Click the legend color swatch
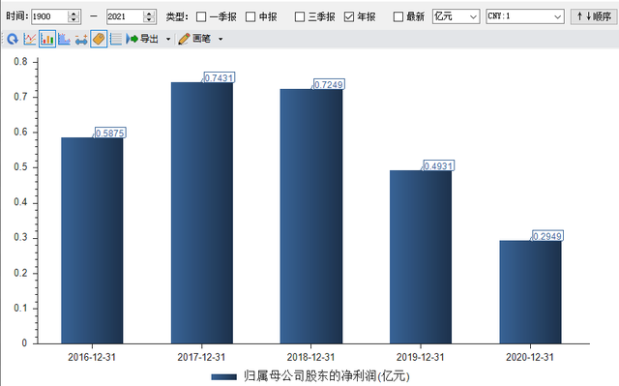The image size is (619, 386). coord(223,377)
